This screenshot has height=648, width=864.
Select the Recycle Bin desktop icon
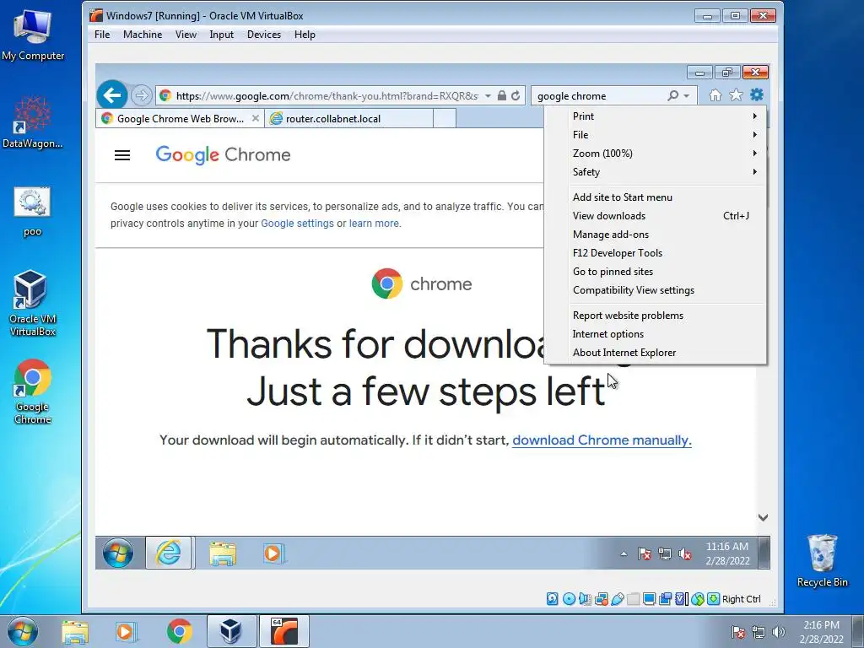coord(822,560)
